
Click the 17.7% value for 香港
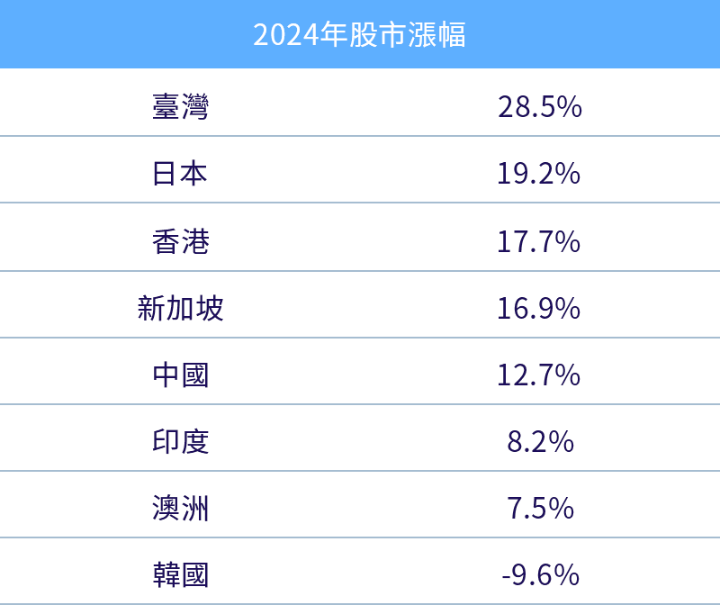539,241
